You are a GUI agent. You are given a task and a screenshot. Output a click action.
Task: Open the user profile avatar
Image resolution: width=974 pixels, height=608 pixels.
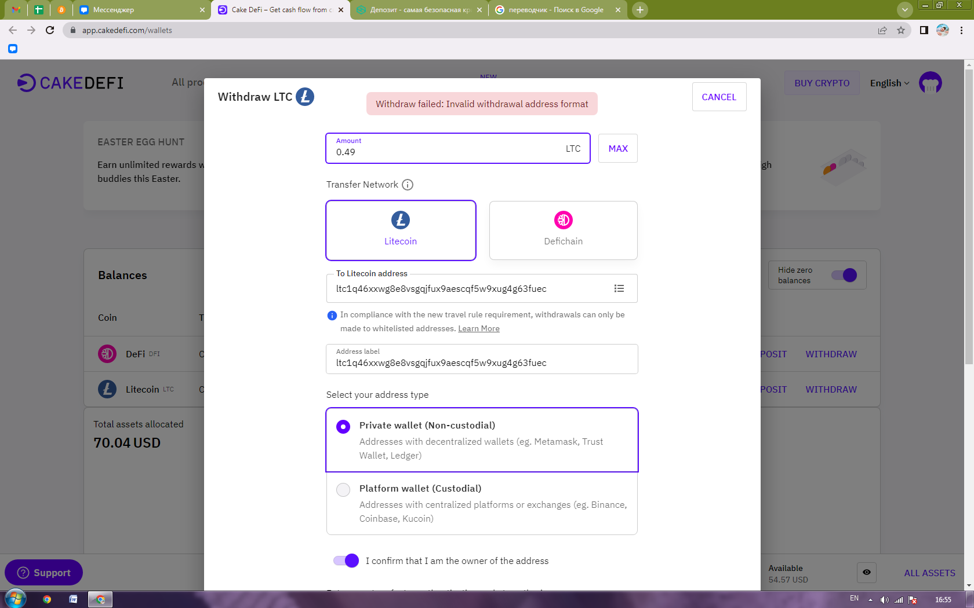(x=931, y=83)
